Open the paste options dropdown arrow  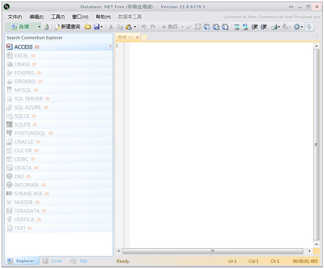[x=135, y=27]
